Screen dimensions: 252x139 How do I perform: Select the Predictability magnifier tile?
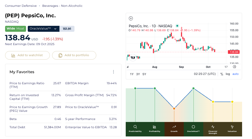click(x=135, y=129)
